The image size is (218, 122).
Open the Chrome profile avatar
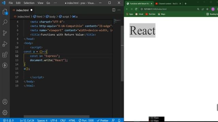[213, 9]
